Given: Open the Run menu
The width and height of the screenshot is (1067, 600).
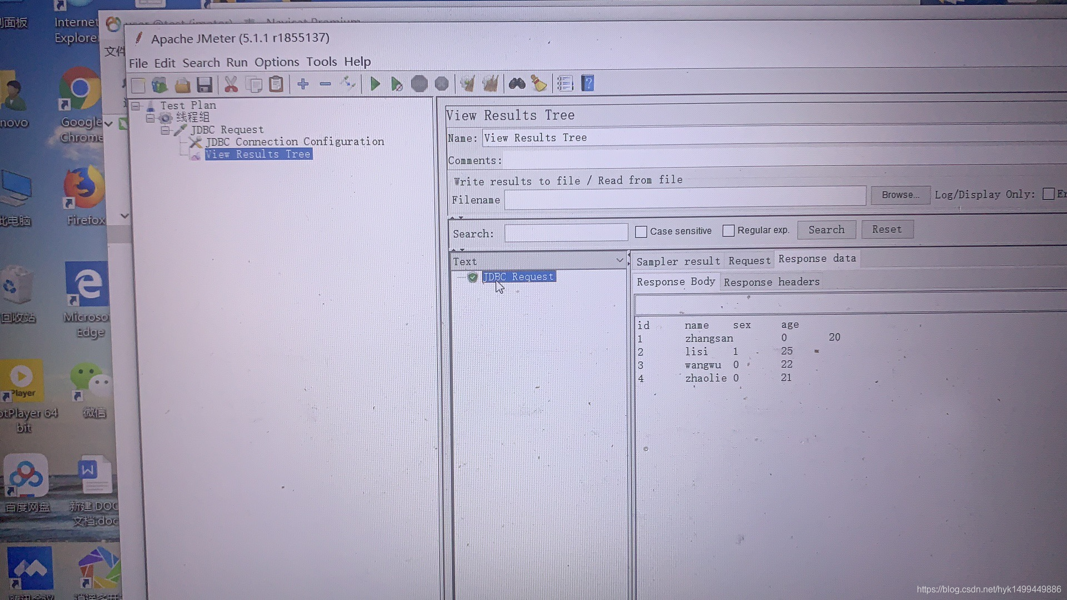Looking at the screenshot, I should pos(236,61).
